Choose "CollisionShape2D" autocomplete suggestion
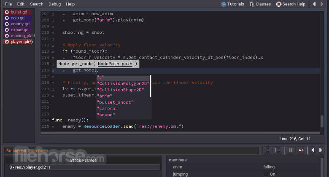 tap(121, 90)
